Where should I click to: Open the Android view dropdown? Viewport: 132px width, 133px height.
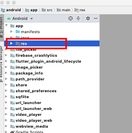click(32, 19)
